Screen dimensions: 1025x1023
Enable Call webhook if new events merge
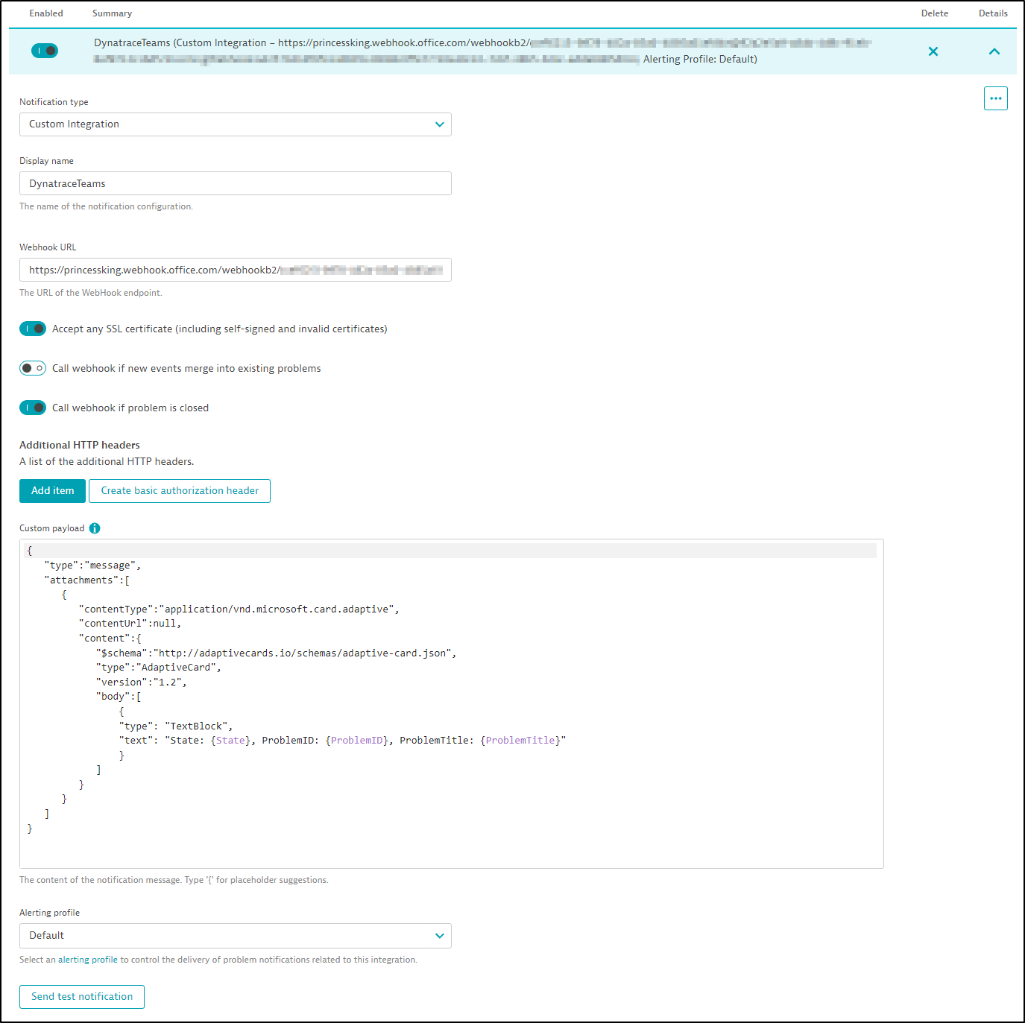pyautogui.click(x=33, y=368)
